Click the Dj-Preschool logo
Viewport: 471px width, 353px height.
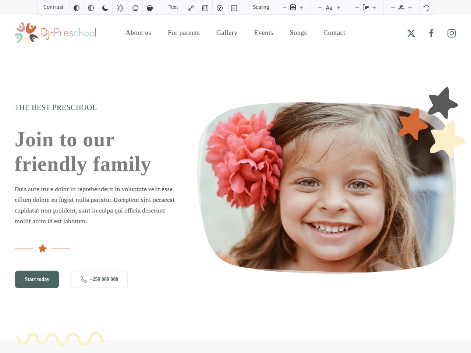(x=55, y=33)
